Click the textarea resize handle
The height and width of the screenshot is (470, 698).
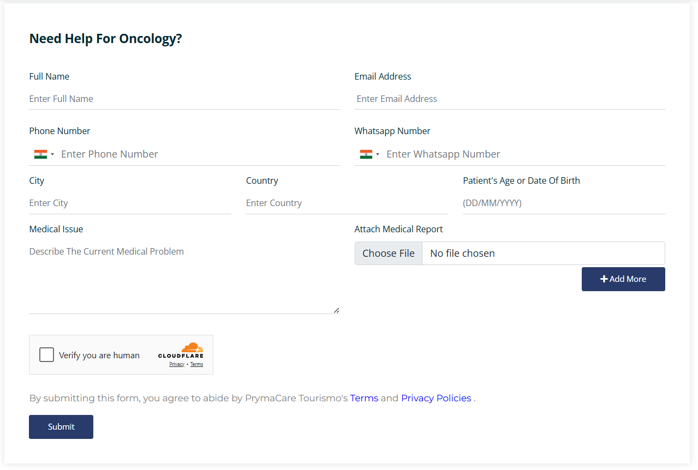click(336, 310)
